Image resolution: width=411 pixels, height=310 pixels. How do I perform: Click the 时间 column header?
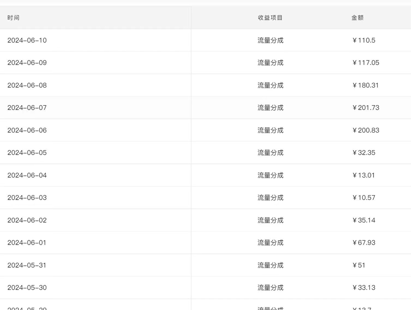pyautogui.click(x=13, y=18)
